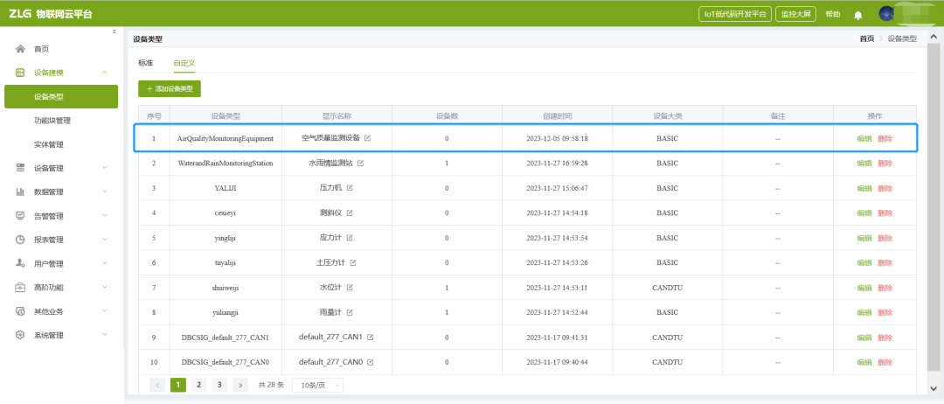Expand the 设备管理 menu chevron
Image resolution: width=944 pixels, height=404 pixels.
105,168
